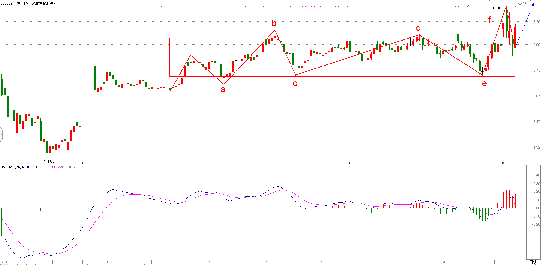Click the blue forecast arrow head

click(533, 5)
